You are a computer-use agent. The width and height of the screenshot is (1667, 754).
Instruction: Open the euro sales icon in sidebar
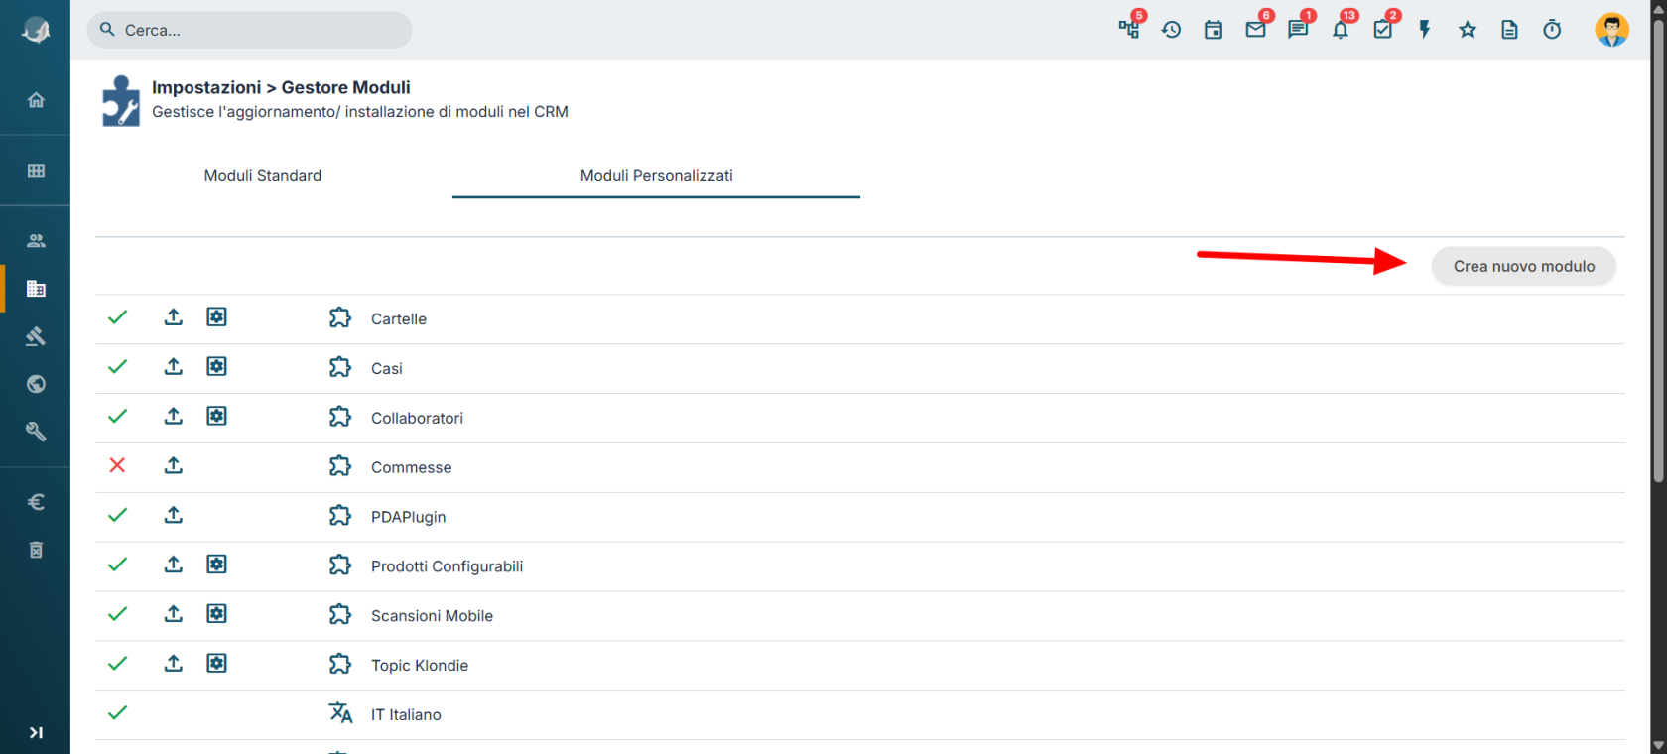[x=36, y=502]
